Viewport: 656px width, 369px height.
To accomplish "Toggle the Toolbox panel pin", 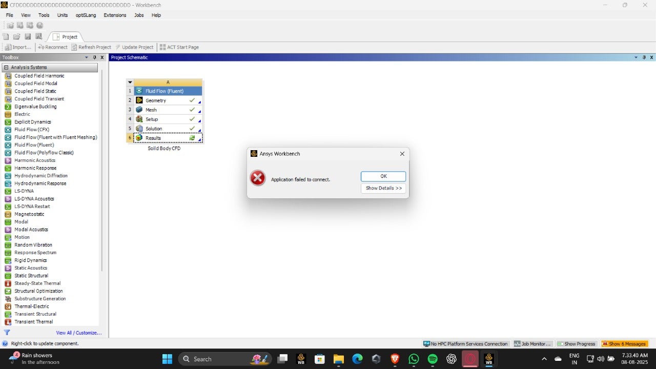I will (x=94, y=57).
